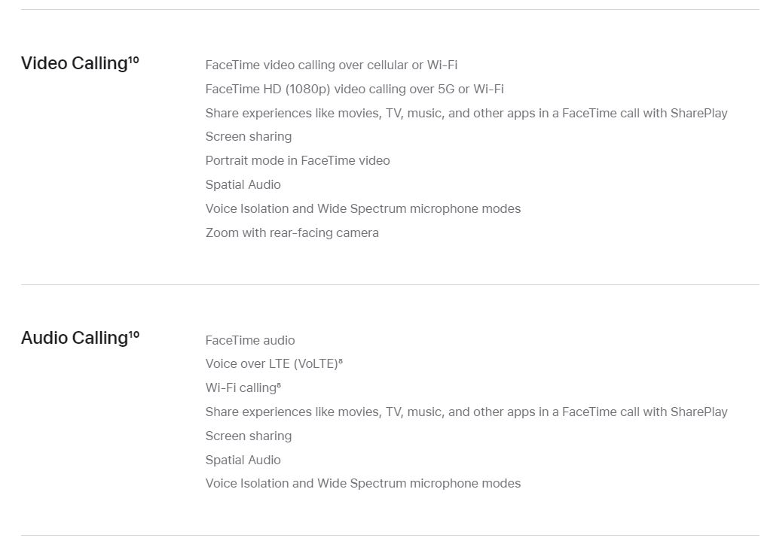Select Screen sharing under Video Calling
This screenshot has height=550, width=761.
click(249, 137)
